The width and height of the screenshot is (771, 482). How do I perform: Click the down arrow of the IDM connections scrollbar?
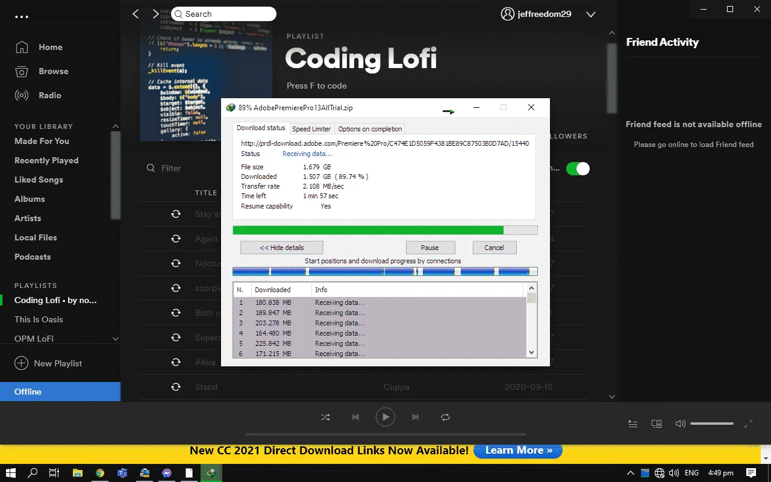pos(531,352)
